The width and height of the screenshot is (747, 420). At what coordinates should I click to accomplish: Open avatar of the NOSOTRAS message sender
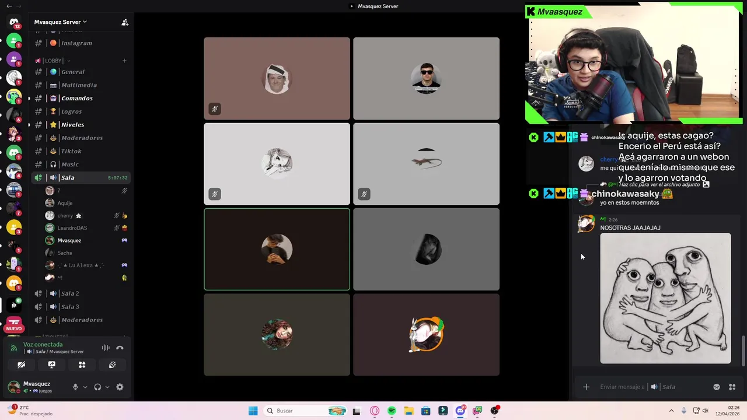point(586,223)
